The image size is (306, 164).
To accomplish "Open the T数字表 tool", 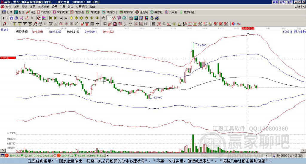I will tap(126, 12).
